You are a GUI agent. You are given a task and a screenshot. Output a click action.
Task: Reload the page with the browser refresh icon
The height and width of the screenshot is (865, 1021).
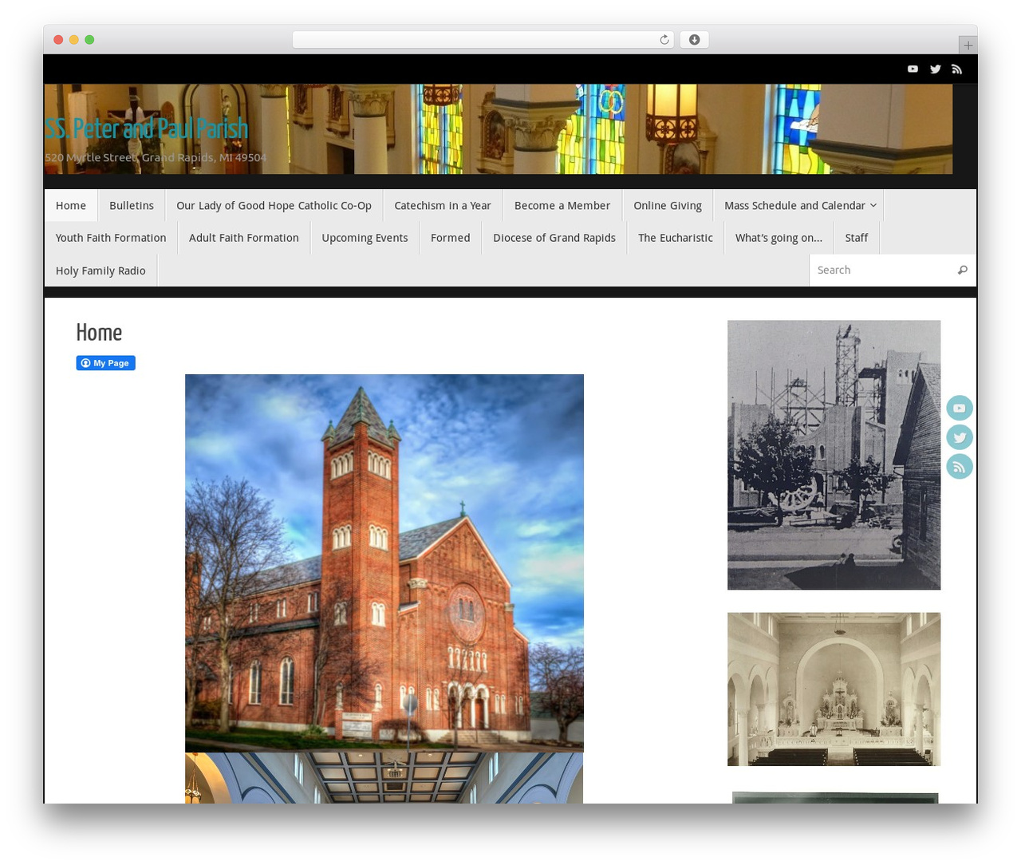(x=664, y=40)
